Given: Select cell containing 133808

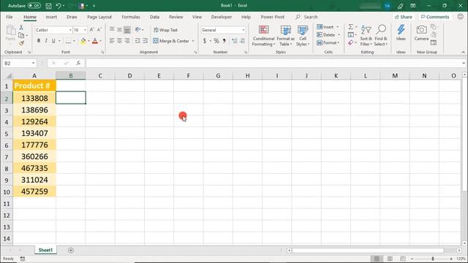Looking at the screenshot, I should (x=34, y=98).
